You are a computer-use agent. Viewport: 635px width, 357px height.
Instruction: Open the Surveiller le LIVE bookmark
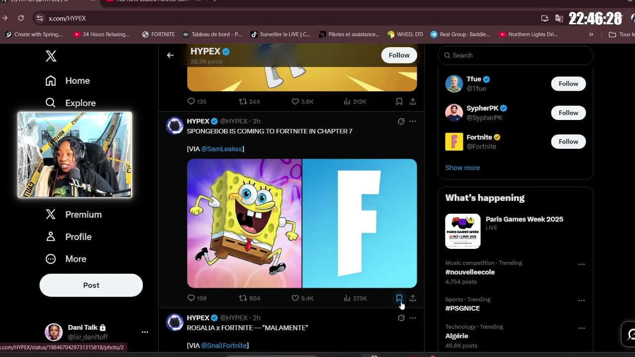(x=280, y=34)
